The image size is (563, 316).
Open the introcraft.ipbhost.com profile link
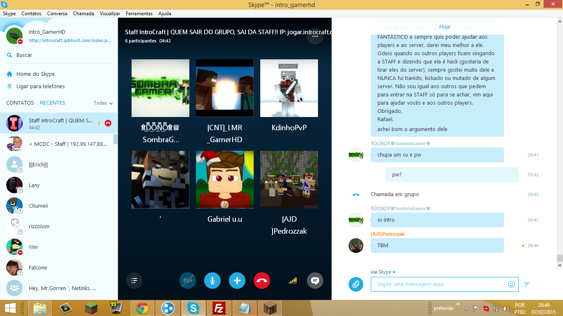[x=70, y=41]
